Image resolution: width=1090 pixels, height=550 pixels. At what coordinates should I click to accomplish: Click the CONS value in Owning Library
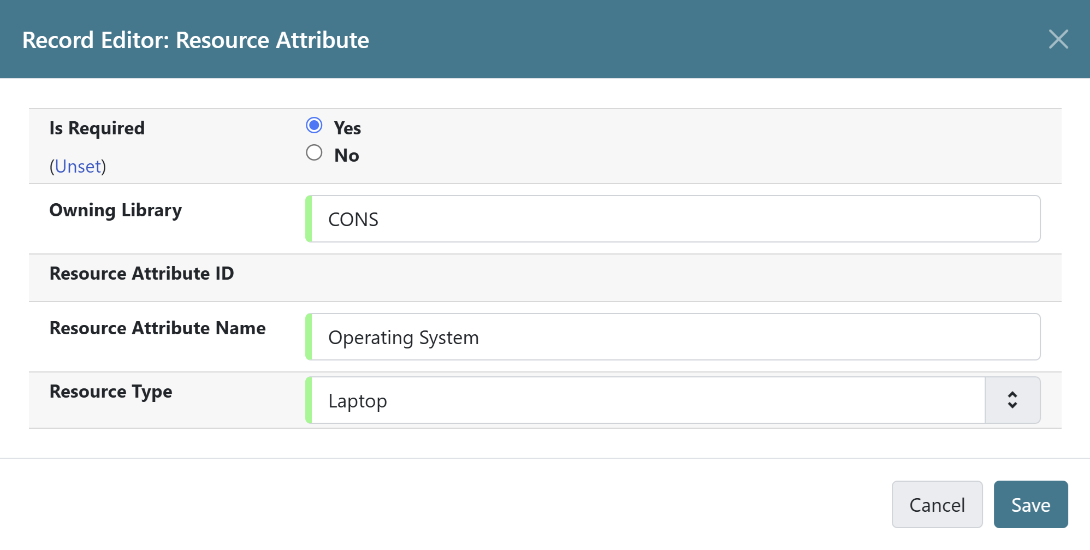coord(353,220)
